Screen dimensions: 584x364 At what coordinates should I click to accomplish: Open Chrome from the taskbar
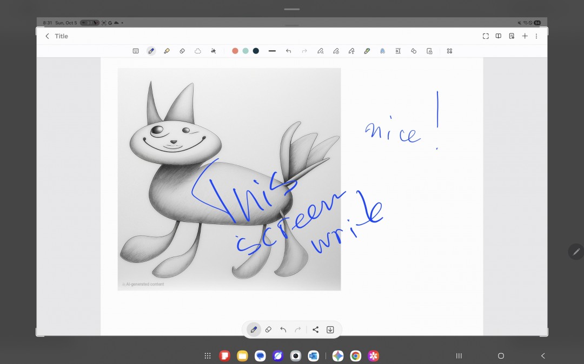pyautogui.click(x=355, y=356)
